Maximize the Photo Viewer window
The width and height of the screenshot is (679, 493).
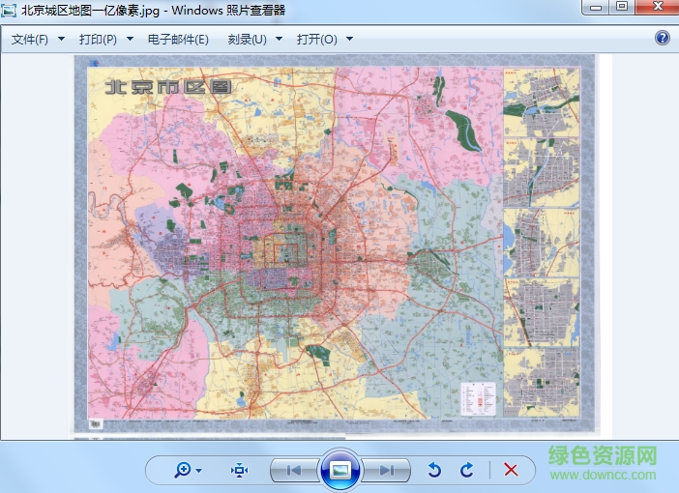coord(621,7)
